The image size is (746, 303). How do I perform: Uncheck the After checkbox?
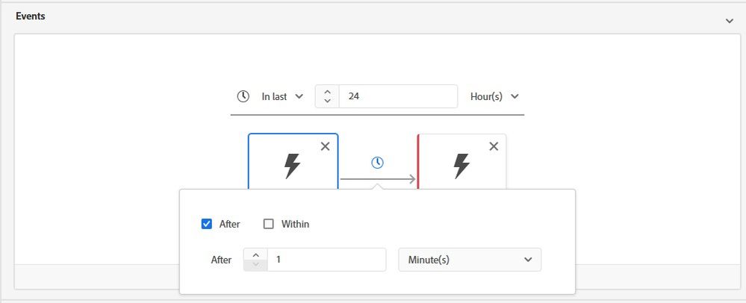tap(207, 224)
